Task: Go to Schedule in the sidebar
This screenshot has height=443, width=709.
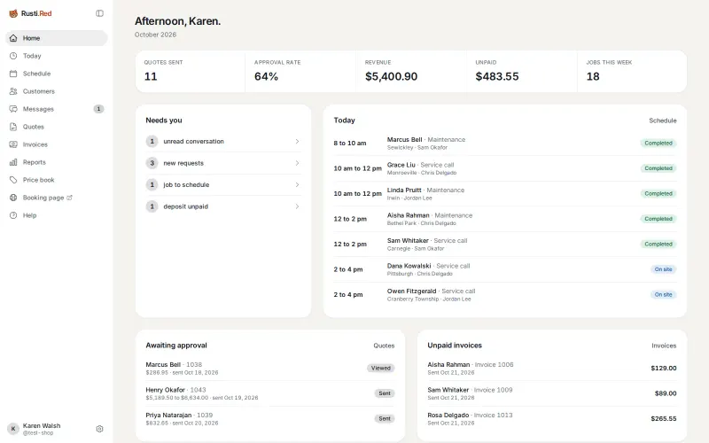Action: point(57,74)
